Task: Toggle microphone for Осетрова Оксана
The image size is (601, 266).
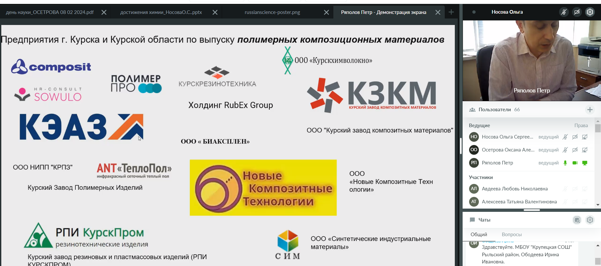Action: point(565,150)
